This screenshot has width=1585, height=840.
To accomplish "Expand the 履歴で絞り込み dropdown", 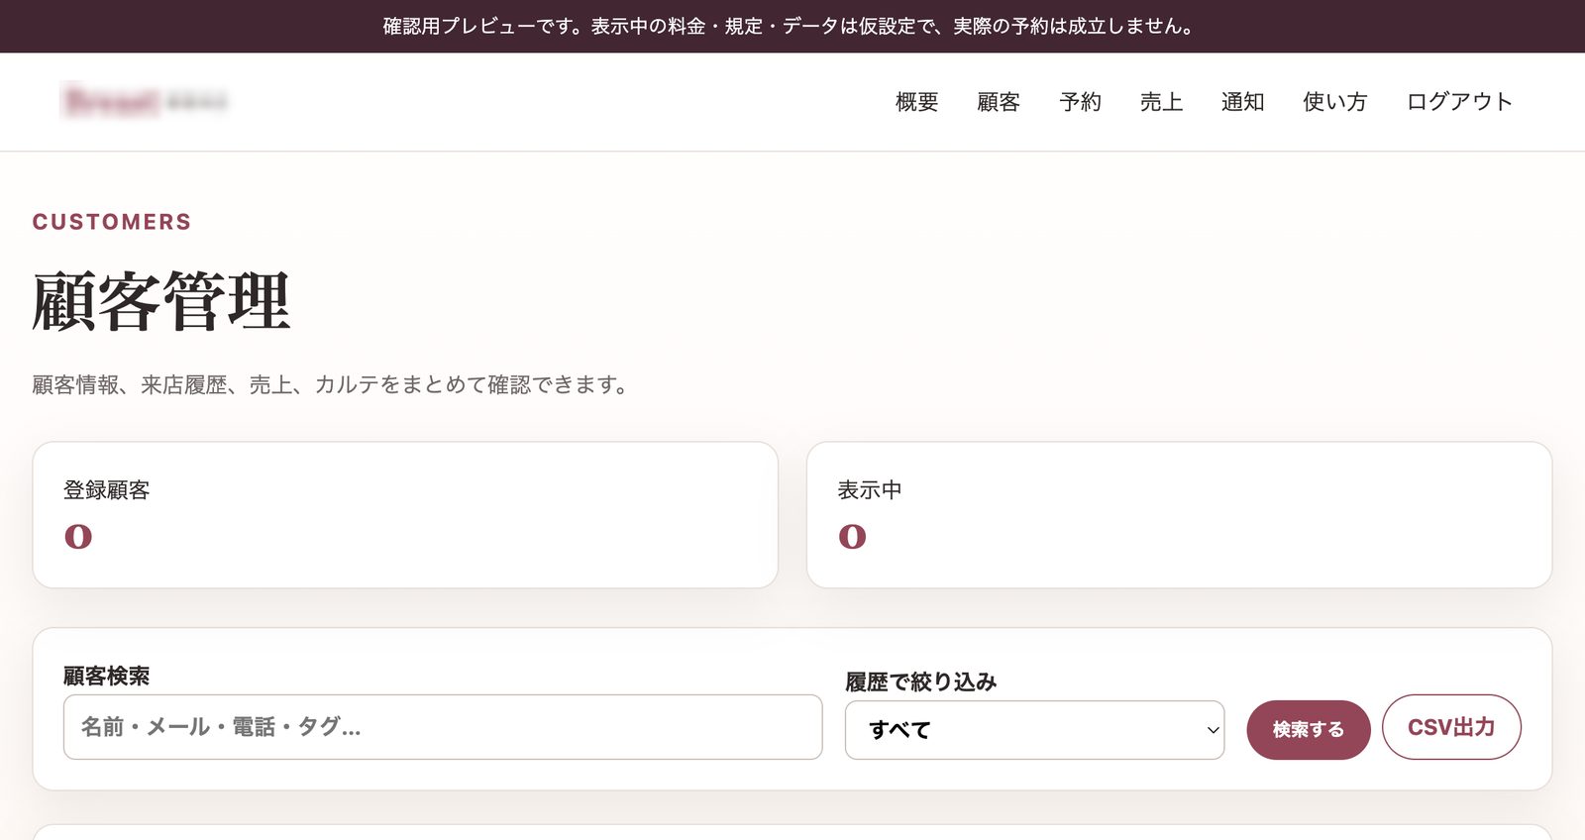I will point(1034,730).
